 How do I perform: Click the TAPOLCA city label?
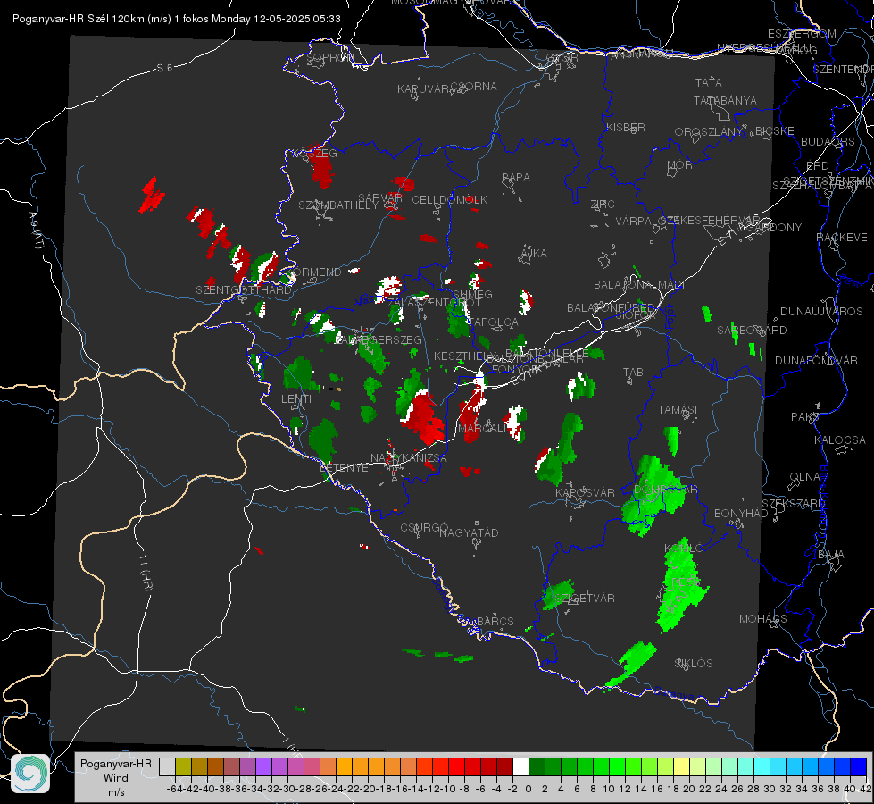click(492, 322)
